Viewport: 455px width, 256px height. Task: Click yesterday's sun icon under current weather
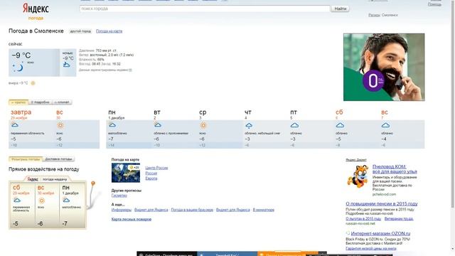[33, 83]
